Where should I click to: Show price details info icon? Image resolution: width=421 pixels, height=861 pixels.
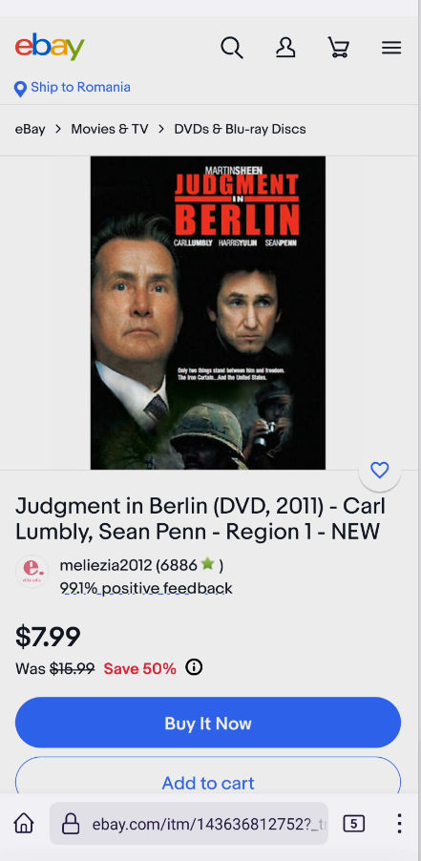[194, 667]
